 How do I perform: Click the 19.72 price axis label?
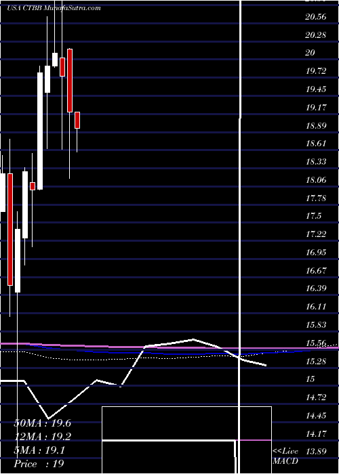(x=316, y=71)
